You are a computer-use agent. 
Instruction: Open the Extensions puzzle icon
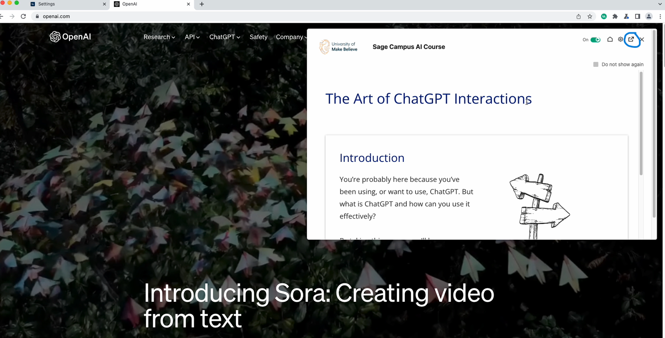(x=615, y=16)
